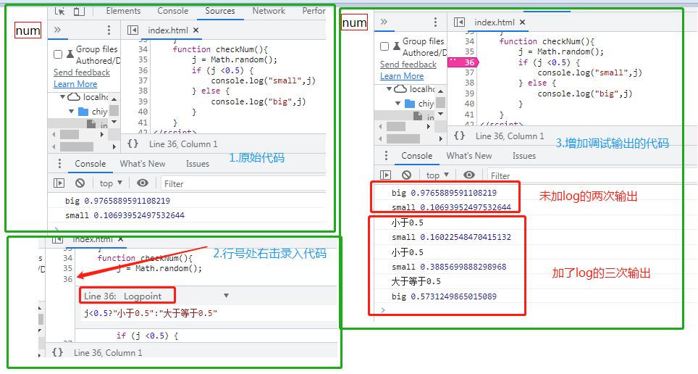Select chiy folder icon in top-left panel

(83, 112)
